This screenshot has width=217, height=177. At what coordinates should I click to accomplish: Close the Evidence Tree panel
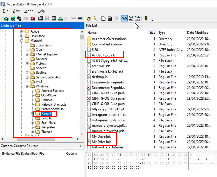click(81, 25)
